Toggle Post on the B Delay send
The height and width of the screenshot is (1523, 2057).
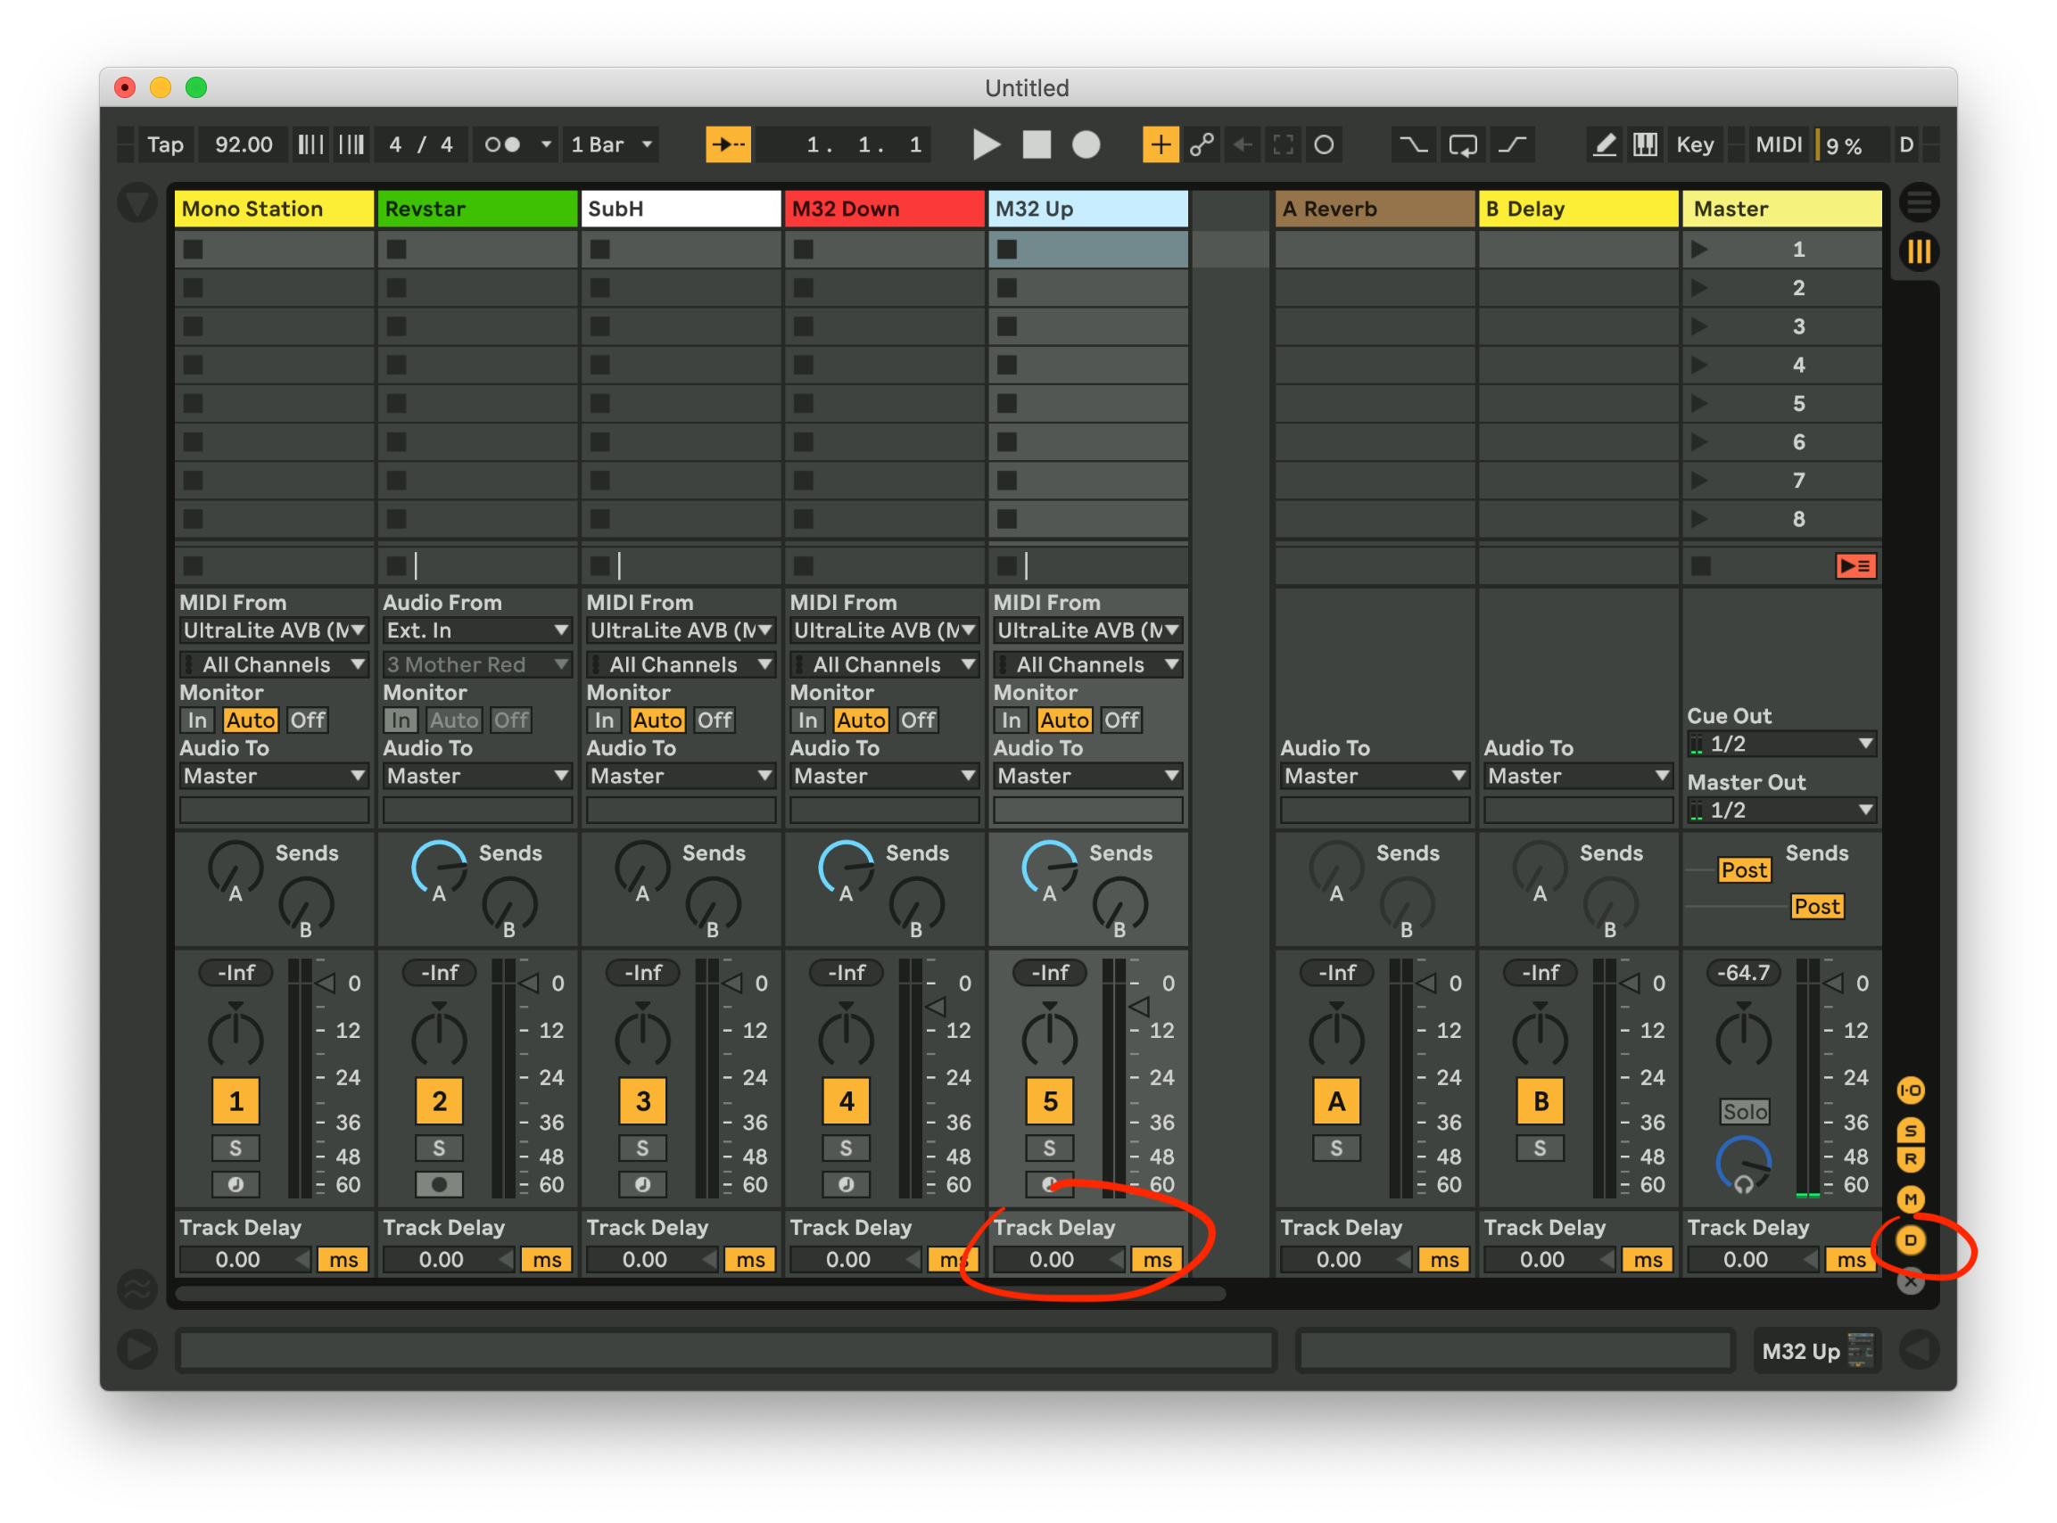pos(1815,906)
